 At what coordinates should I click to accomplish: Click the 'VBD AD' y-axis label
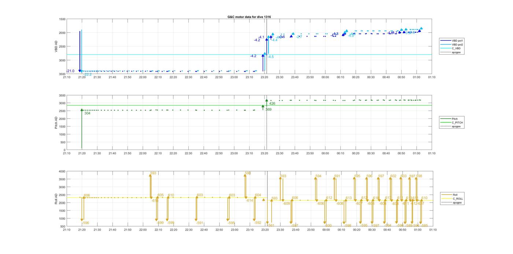pos(56,46)
